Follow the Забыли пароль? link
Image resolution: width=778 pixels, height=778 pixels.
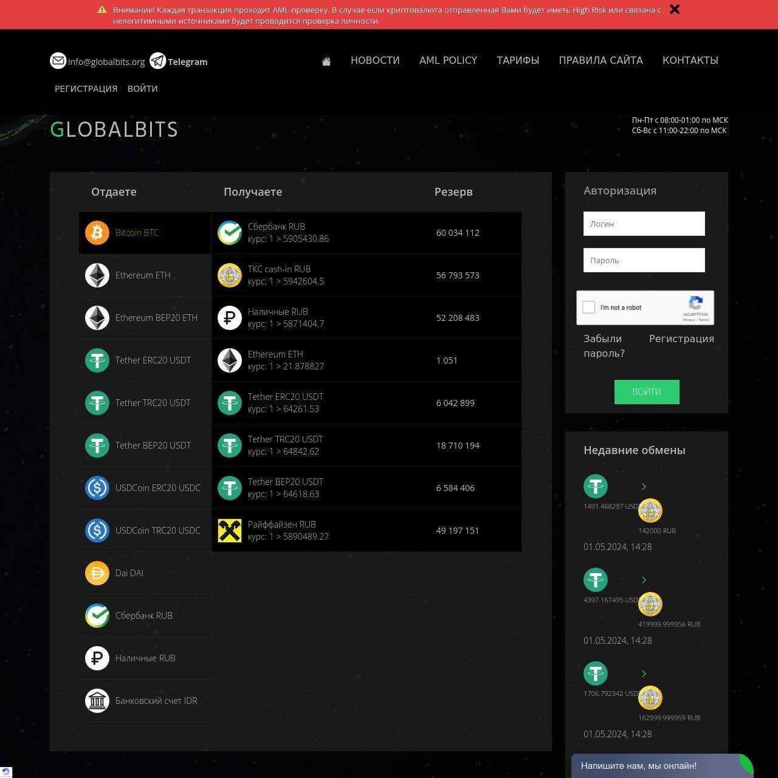tap(604, 346)
